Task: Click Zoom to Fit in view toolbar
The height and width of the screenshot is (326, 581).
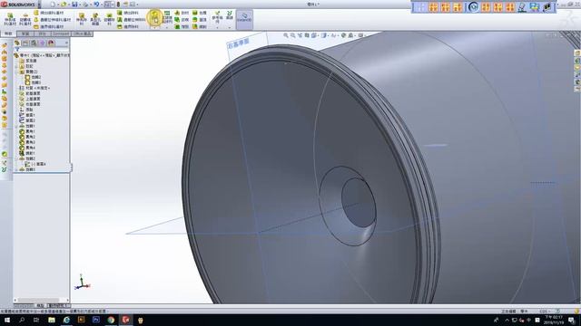Action: click(286, 35)
